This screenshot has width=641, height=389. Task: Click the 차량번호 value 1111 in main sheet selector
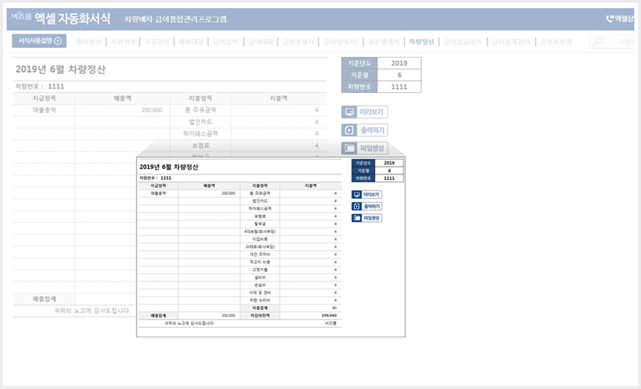click(399, 86)
